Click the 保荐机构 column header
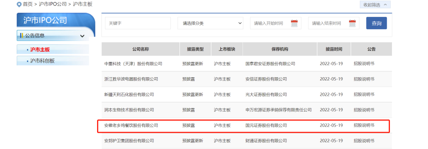This screenshot has height=149, width=428. 280,49
